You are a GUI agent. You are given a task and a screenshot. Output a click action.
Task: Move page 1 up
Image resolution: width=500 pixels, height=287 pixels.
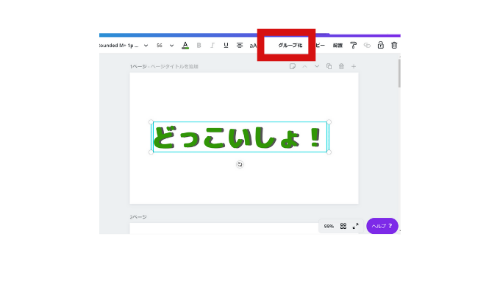[x=304, y=66]
